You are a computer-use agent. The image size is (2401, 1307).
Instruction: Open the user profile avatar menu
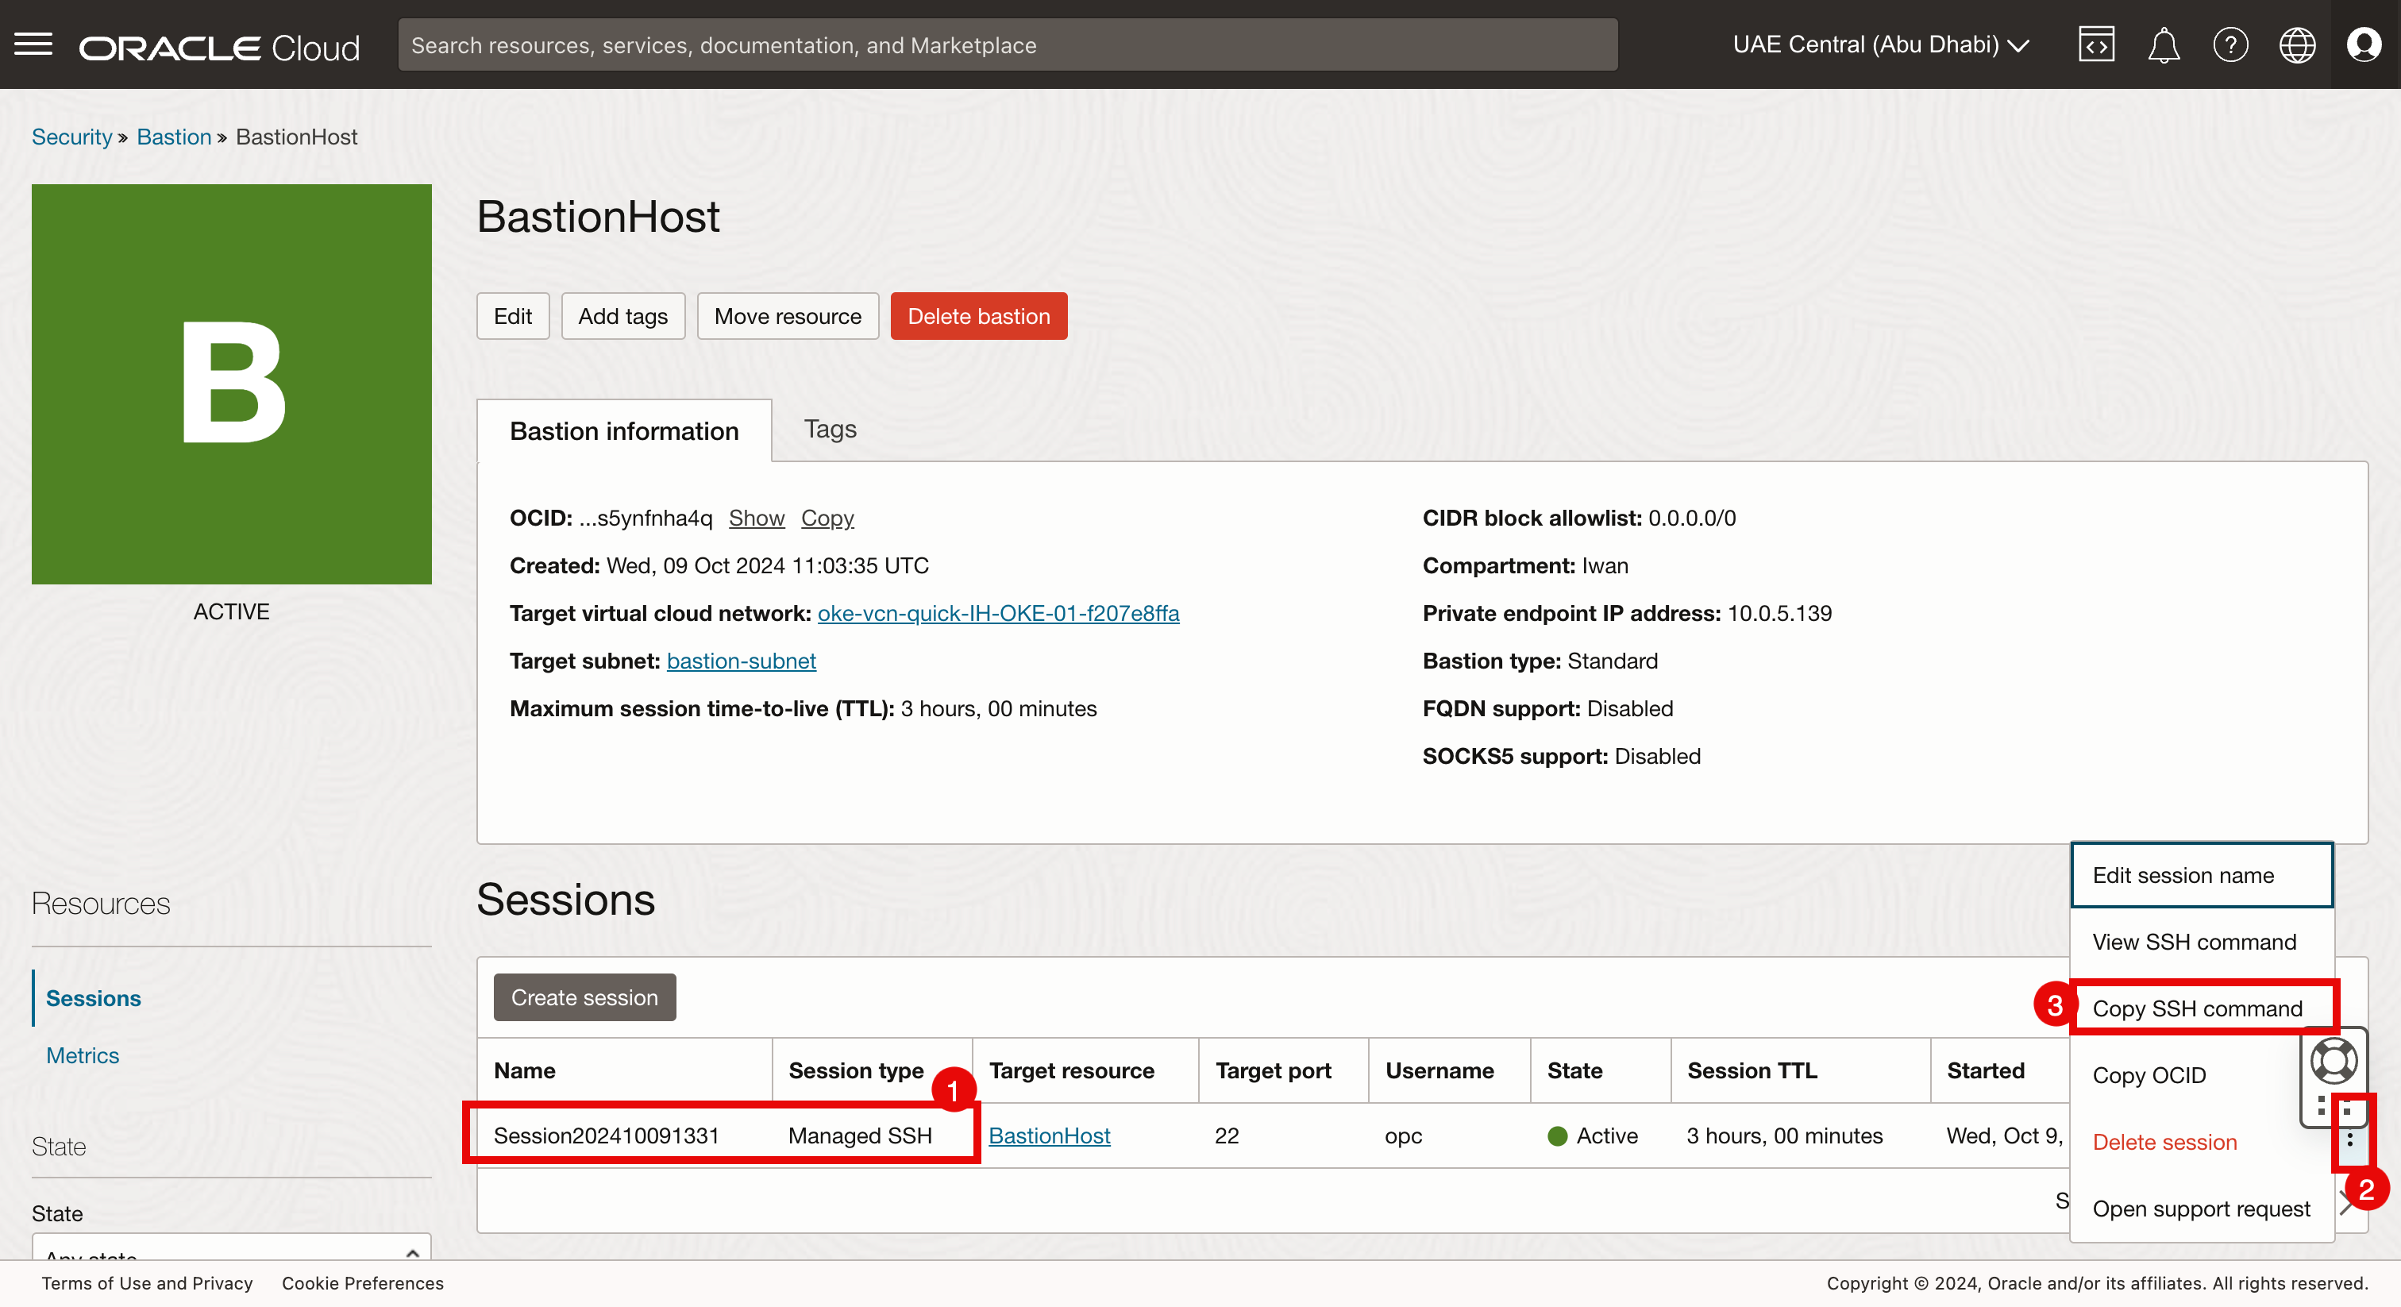2364,44
